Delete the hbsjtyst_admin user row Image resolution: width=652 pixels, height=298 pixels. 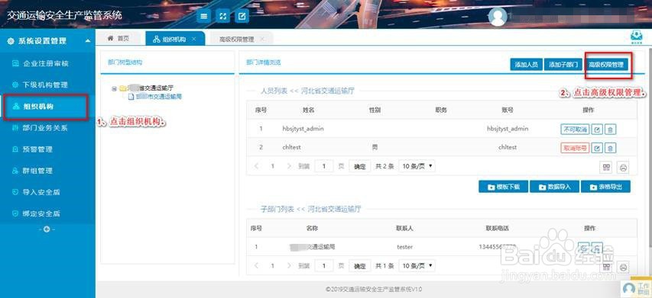(x=610, y=130)
